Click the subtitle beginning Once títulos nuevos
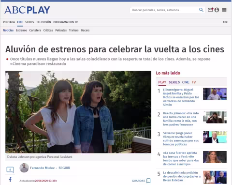Viewport: 232px width, 185px height. click(110, 62)
